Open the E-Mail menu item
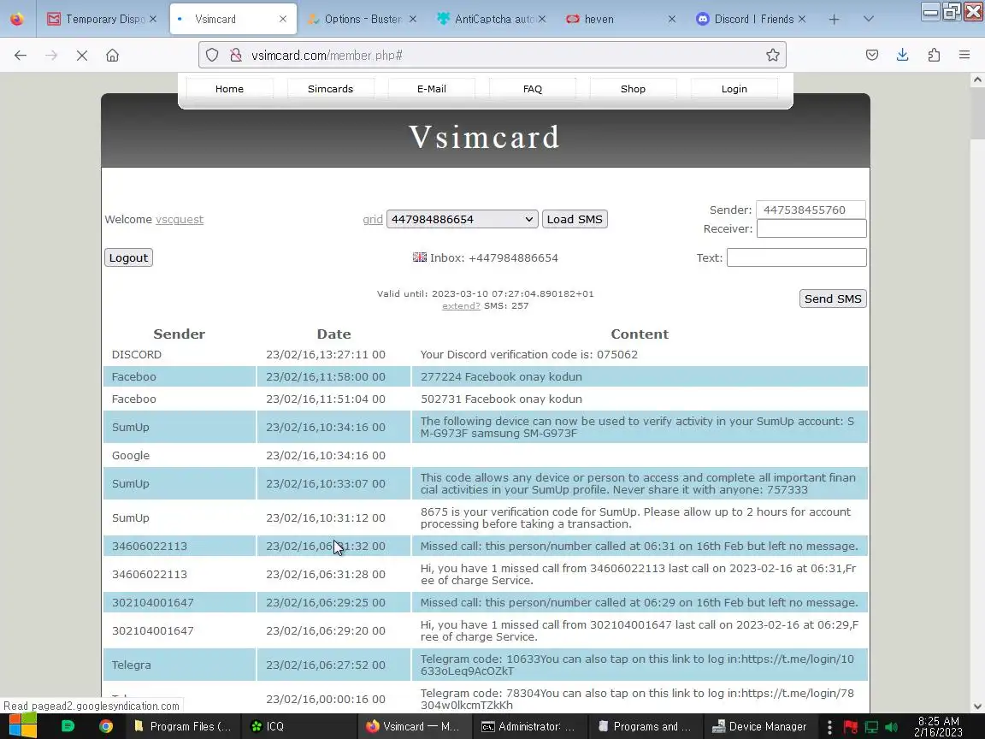 432,89
